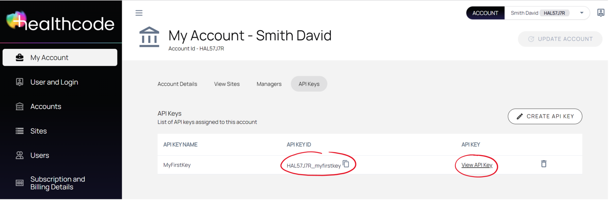Click the Healthcode logo
The image size is (609, 200).
click(60, 22)
